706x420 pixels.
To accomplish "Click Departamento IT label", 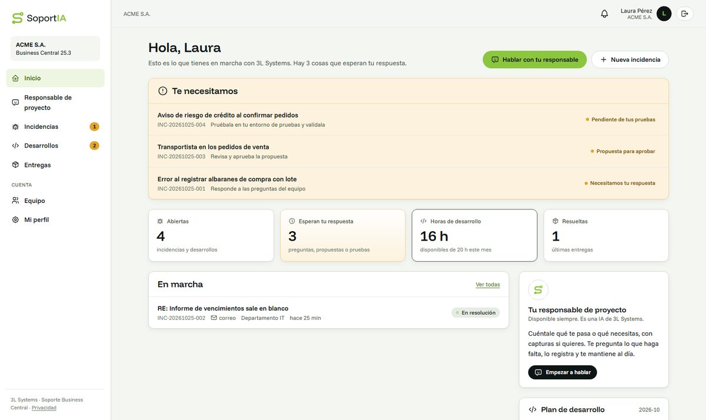I will pos(263,318).
